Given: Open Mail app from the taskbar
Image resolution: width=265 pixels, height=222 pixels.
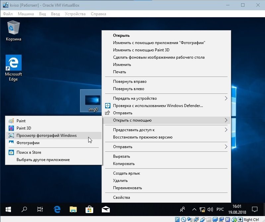Looking at the screenshot, I should (x=105, y=209).
